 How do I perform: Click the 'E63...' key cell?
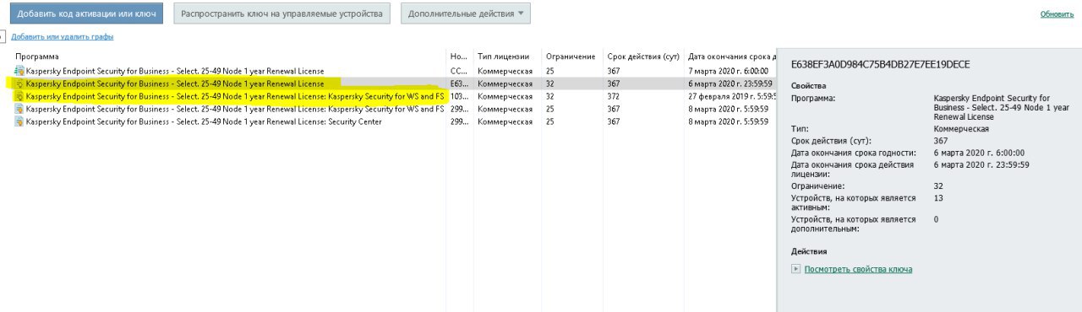(459, 84)
